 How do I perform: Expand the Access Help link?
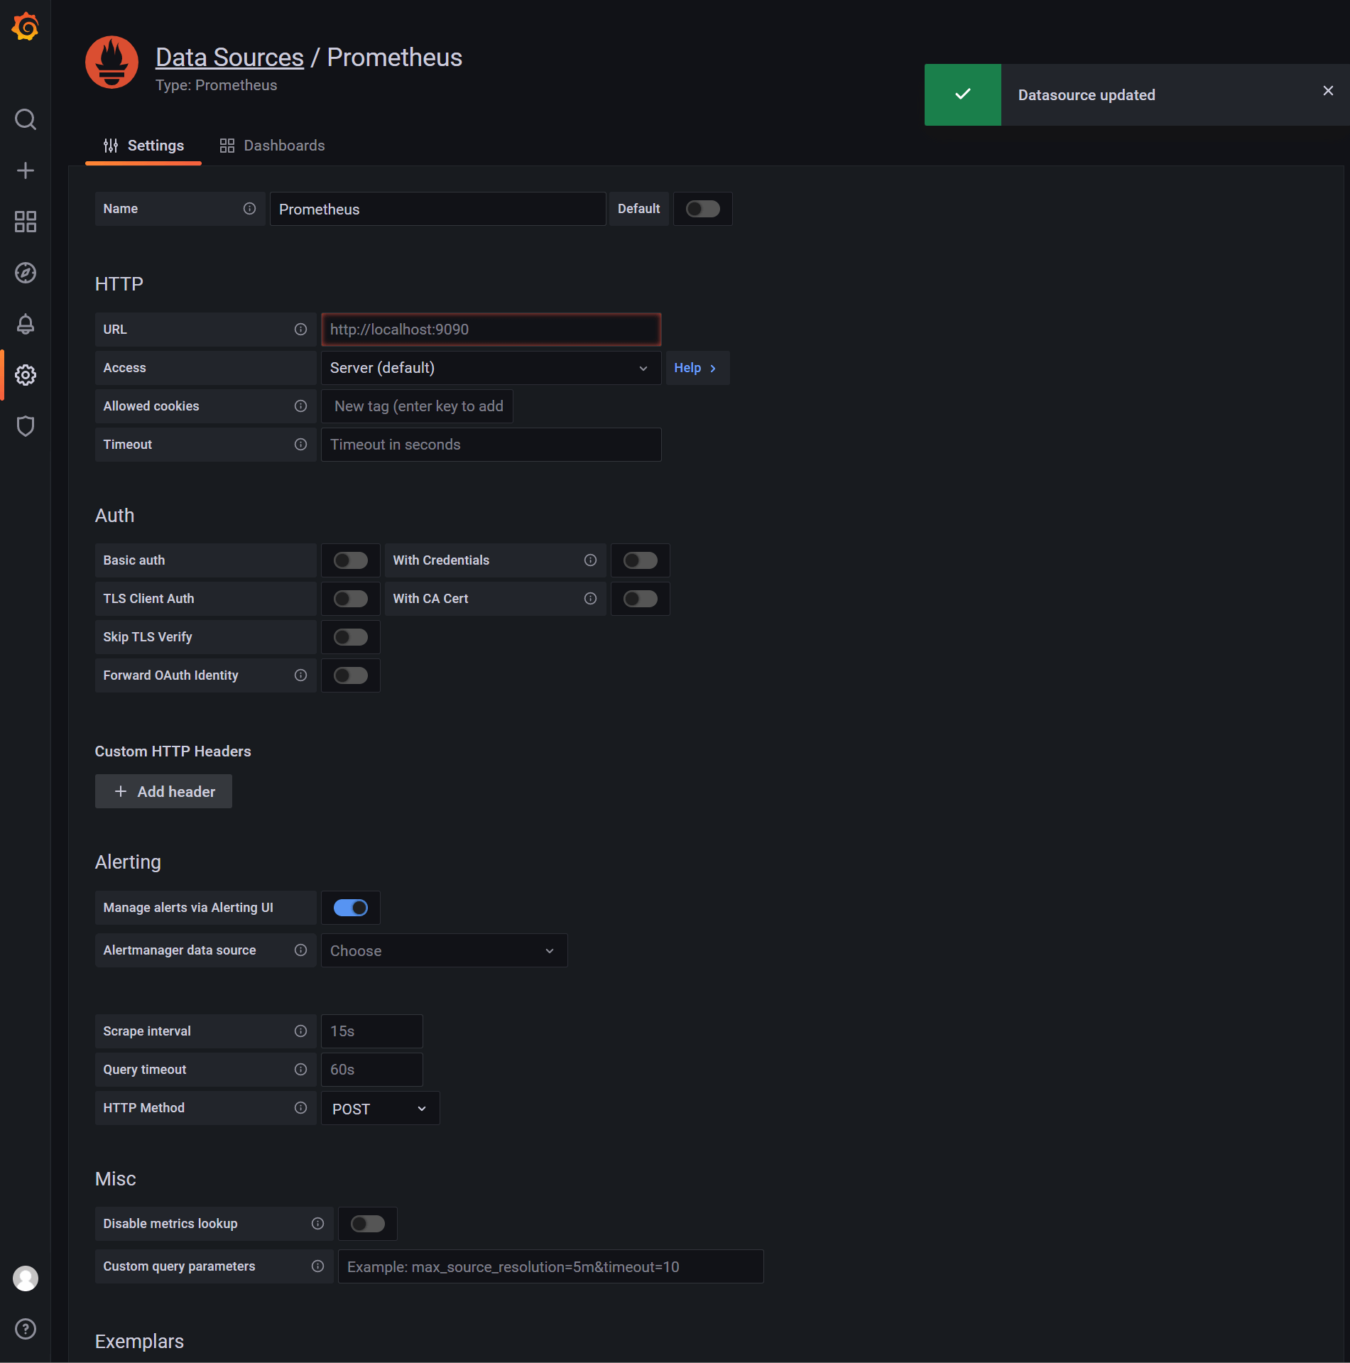pyautogui.click(x=697, y=368)
